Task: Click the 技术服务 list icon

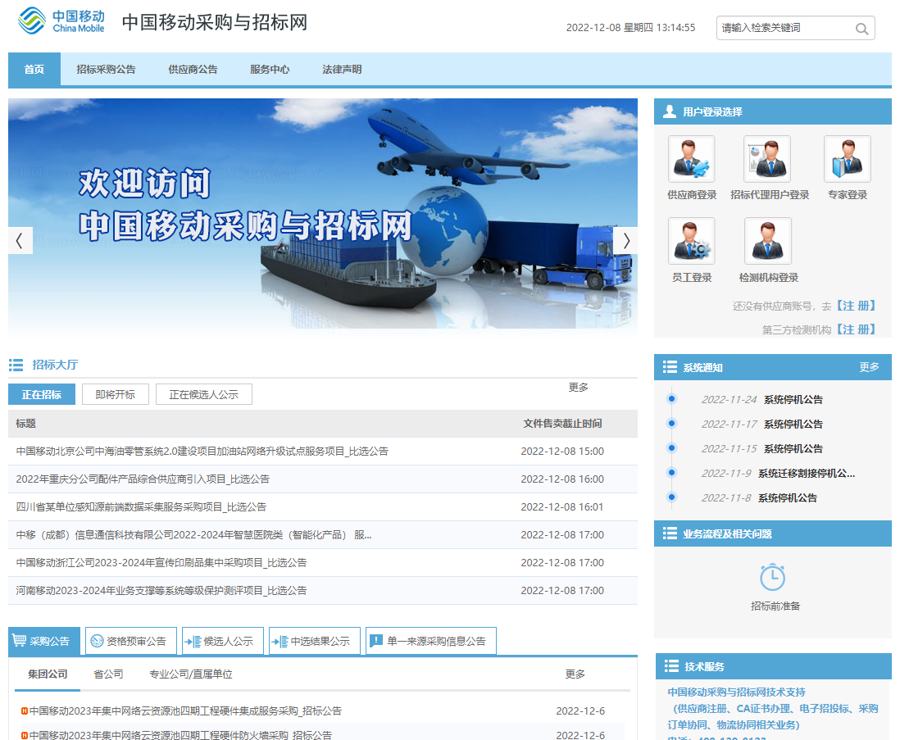Action: coord(671,666)
